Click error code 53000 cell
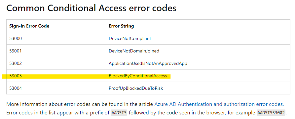 (x=16, y=38)
